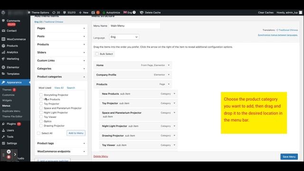Open Theme File Editor submenu
Image resolution: width=304 pixels, height=171 pixels.
pos(12,116)
